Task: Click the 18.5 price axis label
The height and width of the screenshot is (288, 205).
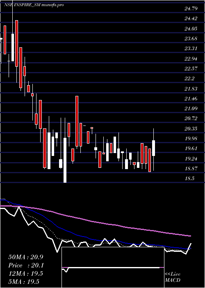Action: pyautogui.click(x=189, y=179)
